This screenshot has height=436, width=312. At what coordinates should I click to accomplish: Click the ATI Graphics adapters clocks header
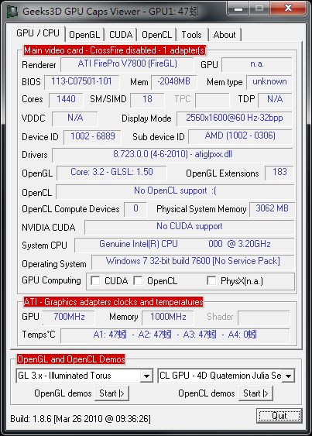(x=114, y=302)
